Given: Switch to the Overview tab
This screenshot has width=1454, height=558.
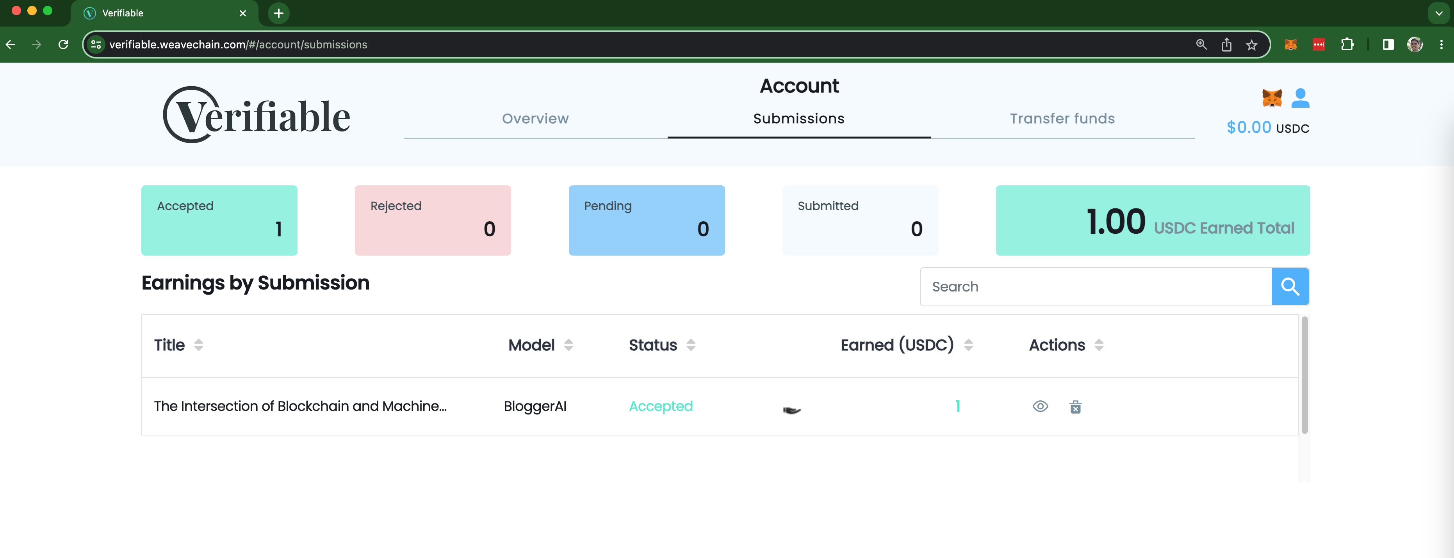Looking at the screenshot, I should point(535,119).
